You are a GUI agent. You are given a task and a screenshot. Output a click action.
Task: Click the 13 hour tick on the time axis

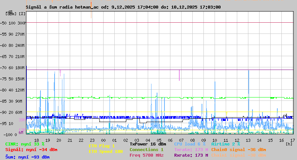pos(248,140)
